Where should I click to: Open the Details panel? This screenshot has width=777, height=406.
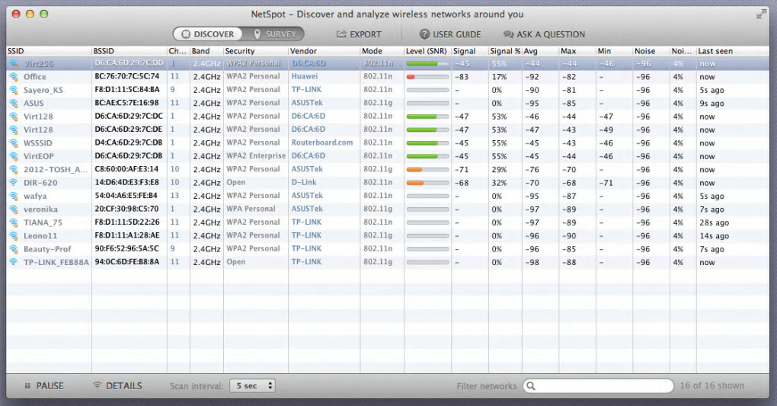[x=117, y=385]
